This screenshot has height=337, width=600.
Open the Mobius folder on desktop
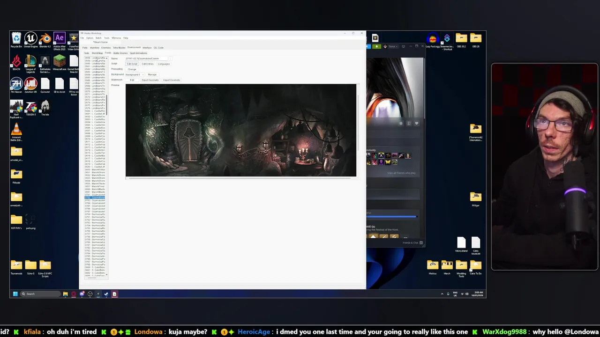(x=432, y=267)
